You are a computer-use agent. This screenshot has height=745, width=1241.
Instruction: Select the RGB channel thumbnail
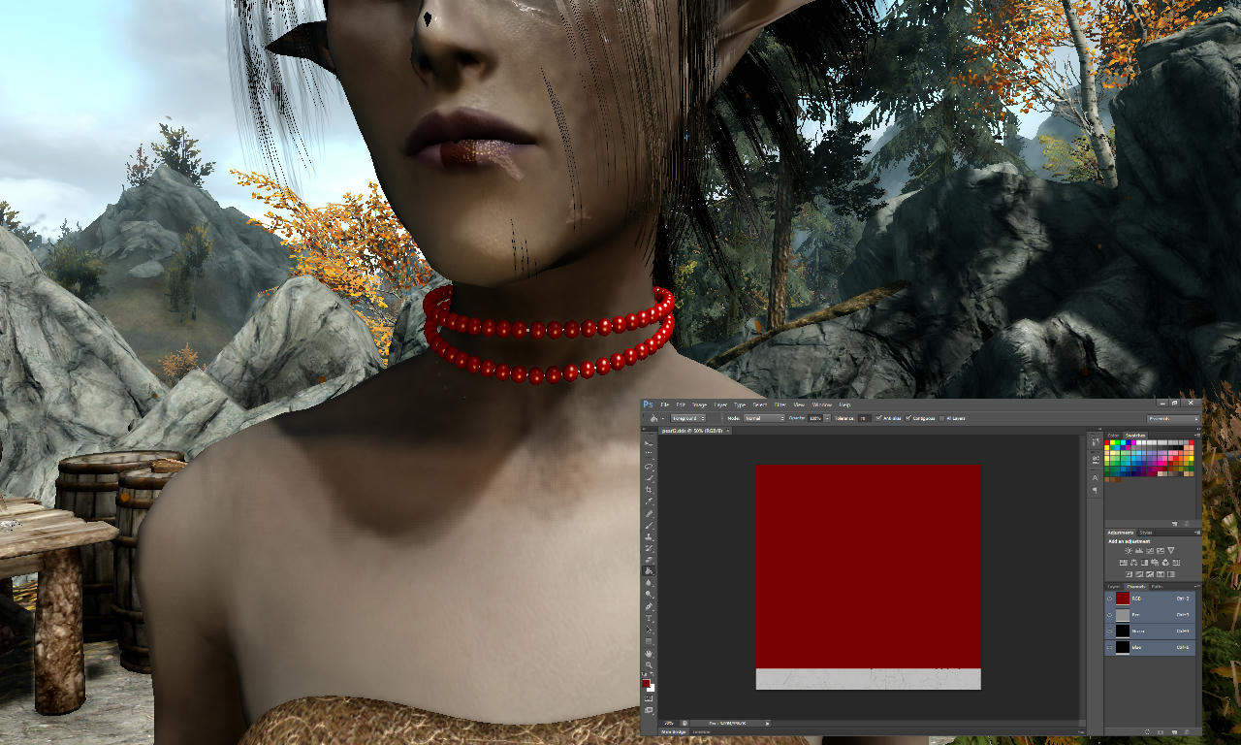pos(1123,599)
